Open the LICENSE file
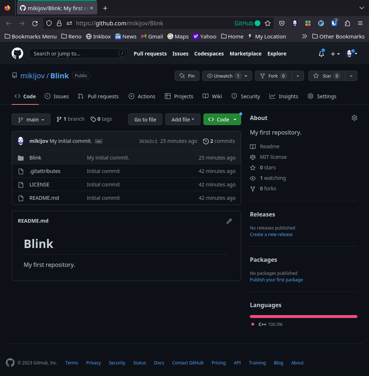 [39, 185]
